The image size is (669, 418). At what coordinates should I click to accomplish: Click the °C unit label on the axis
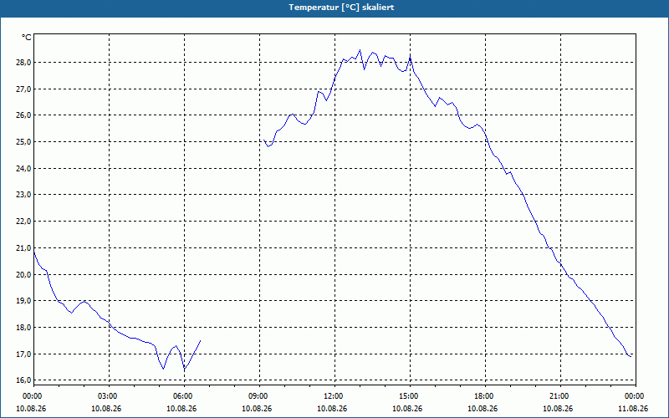27,38
